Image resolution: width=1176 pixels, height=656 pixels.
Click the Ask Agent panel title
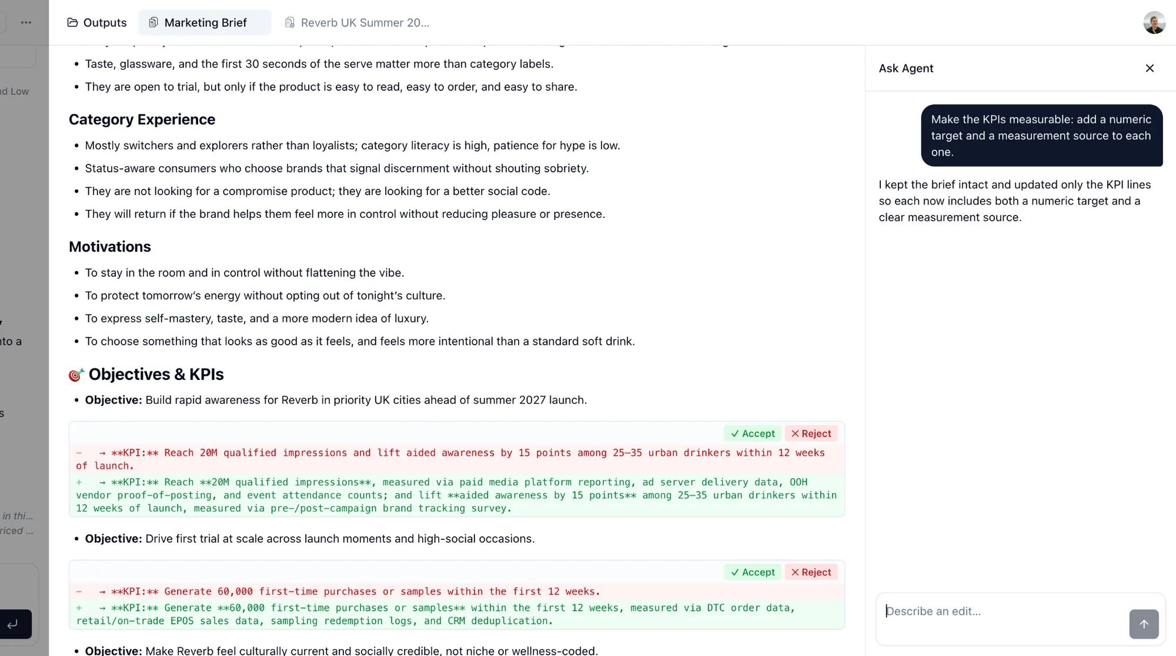(x=906, y=68)
